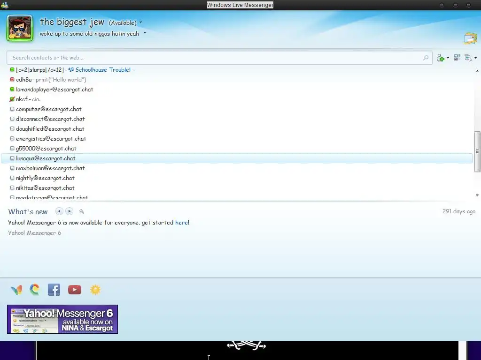Click the Yahoo! Messenger 6 banner ad
This screenshot has width=481, height=360.
coord(62,319)
